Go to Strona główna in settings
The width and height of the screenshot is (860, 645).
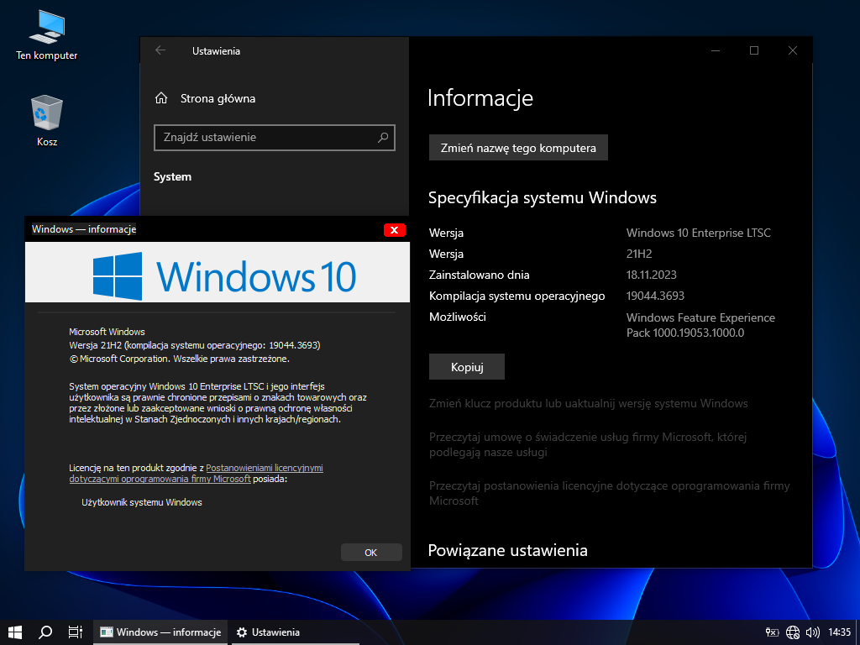point(218,98)
